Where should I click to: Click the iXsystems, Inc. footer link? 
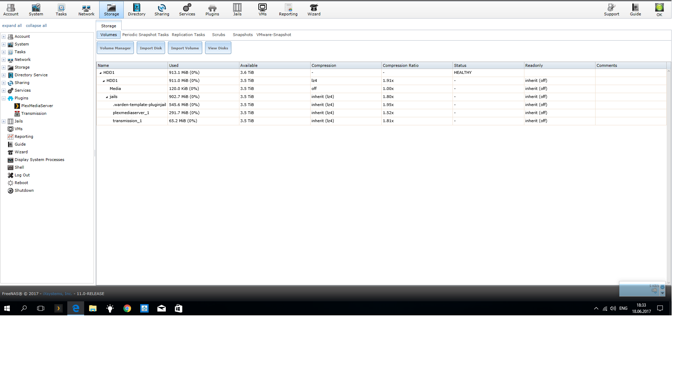click(x=57, y=294)
